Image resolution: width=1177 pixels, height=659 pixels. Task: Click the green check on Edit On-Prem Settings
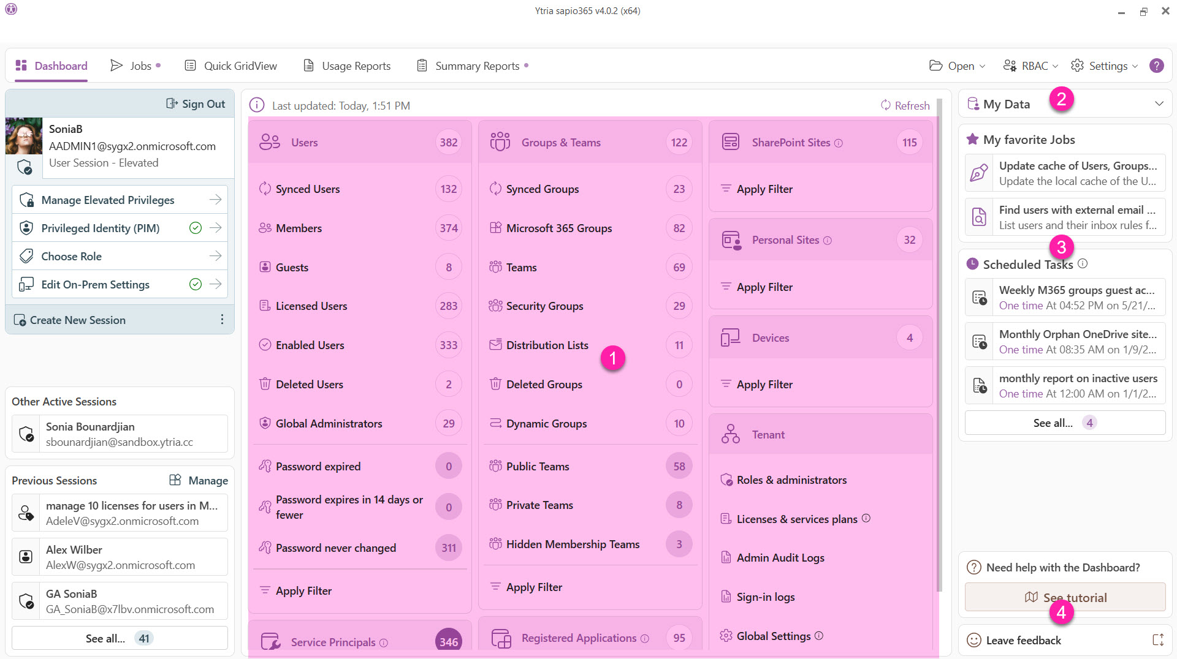195,284
